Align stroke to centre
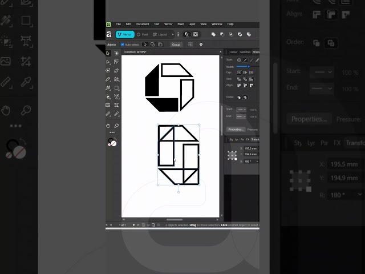This screenshot has width=365, height=274. pos(239,86)
